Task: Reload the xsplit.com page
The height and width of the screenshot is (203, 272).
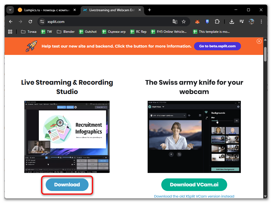Action: [x=30, y=22]
